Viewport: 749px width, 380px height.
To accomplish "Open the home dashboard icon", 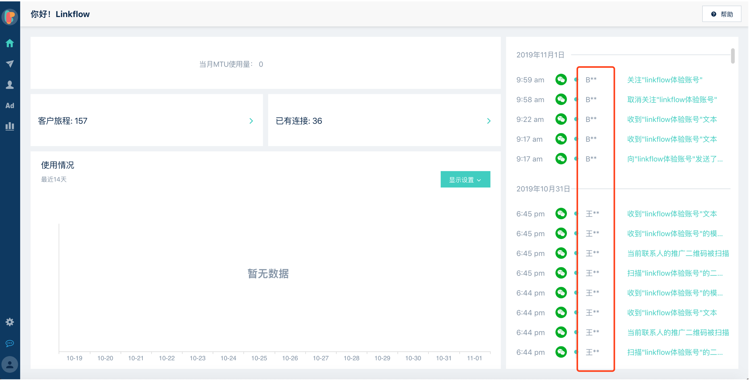I will point(10,43).
